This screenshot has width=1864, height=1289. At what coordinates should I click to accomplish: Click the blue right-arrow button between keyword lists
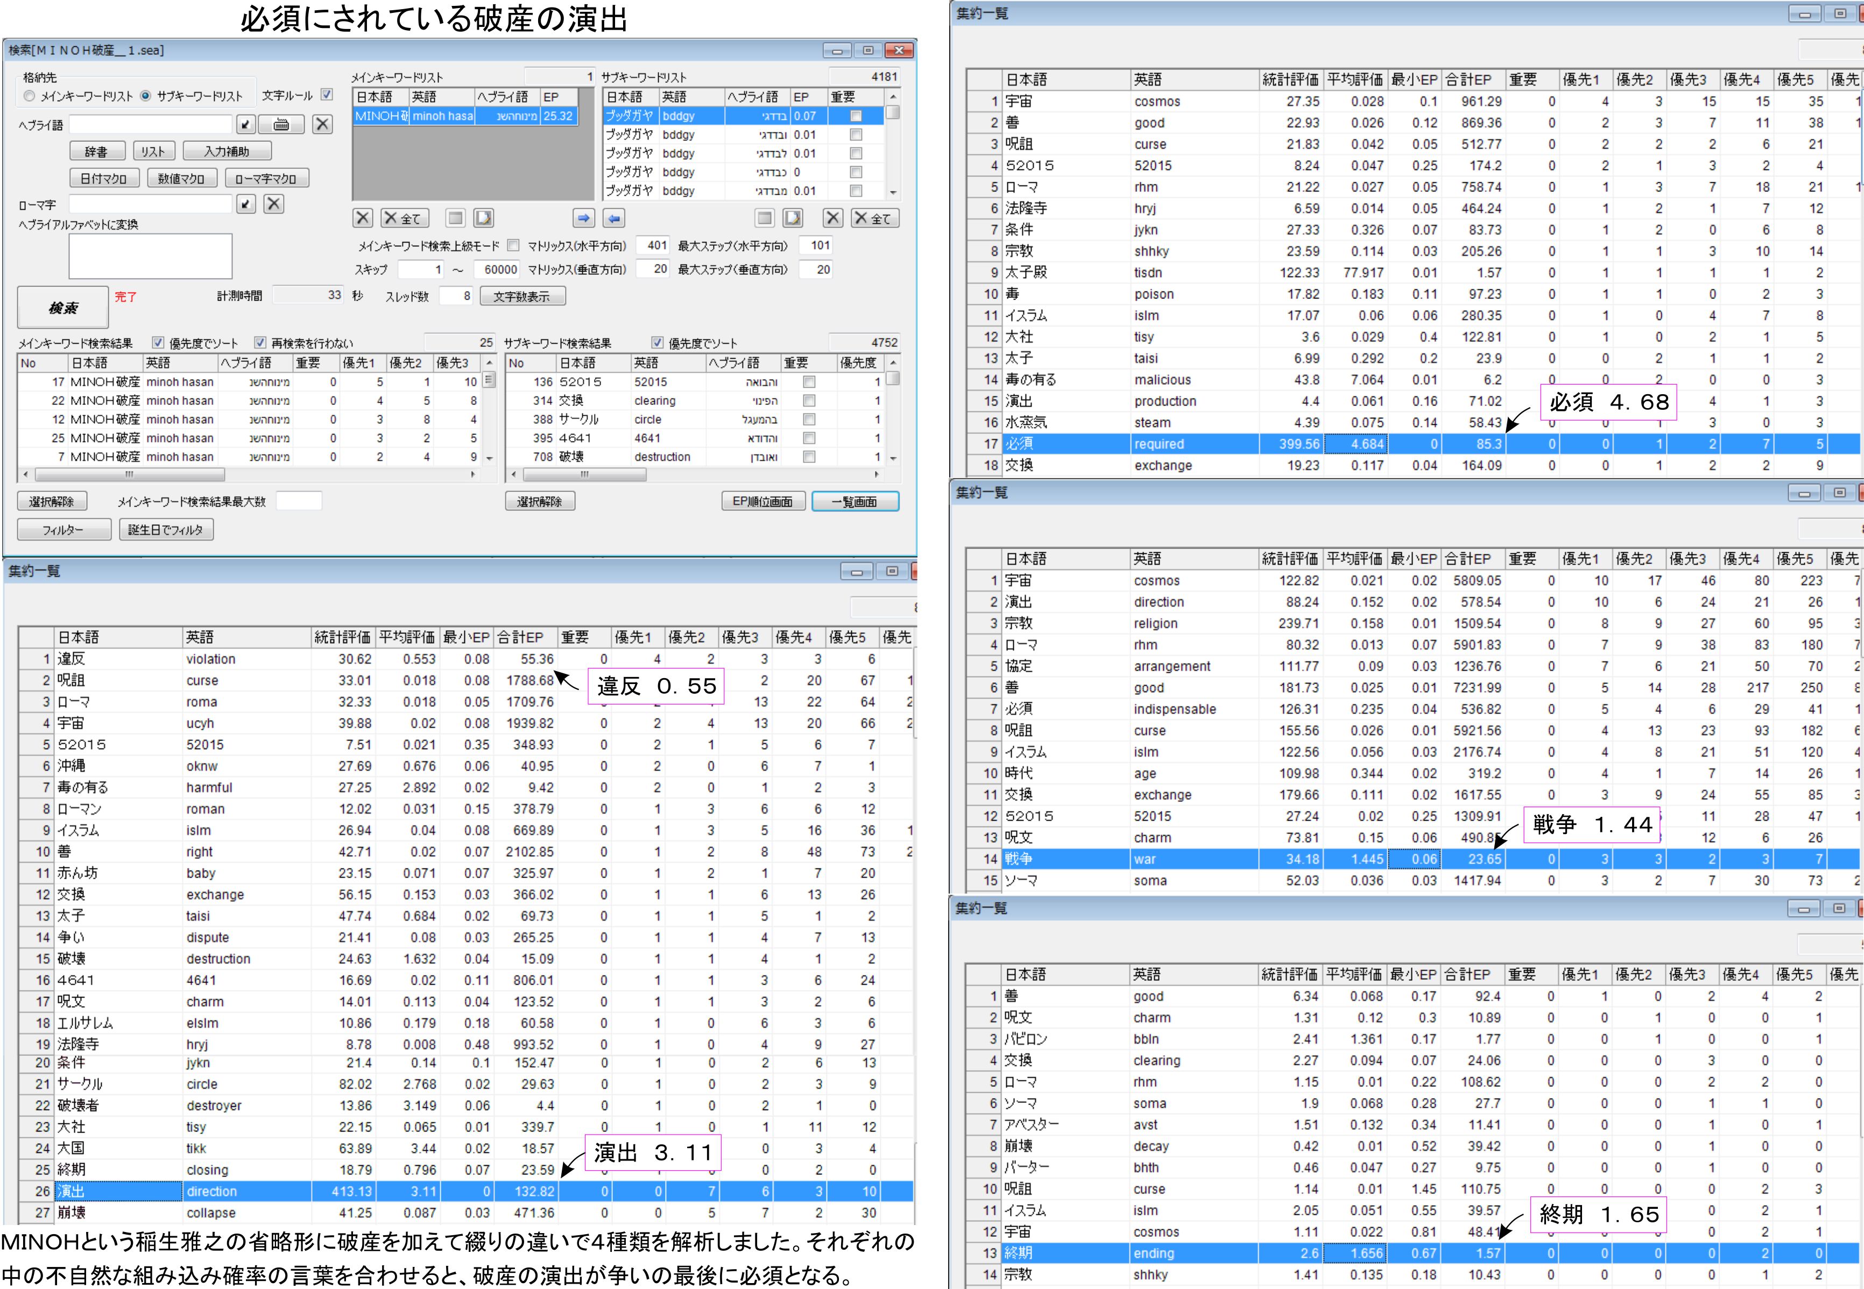(x=583, y=218)
